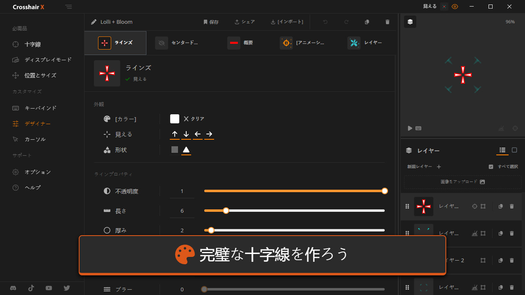Screen dimensions: 525x295
Task: Open ディスプレイモード in the sidebar
Action: tap(48, 60)
